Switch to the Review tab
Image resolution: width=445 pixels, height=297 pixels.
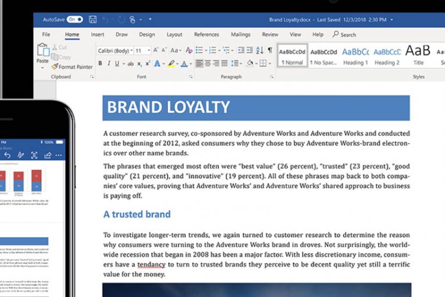(x=270, y=34)
